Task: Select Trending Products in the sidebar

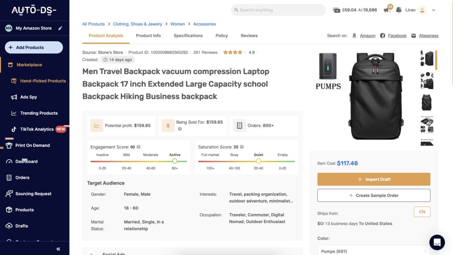Action: point(39,113)
